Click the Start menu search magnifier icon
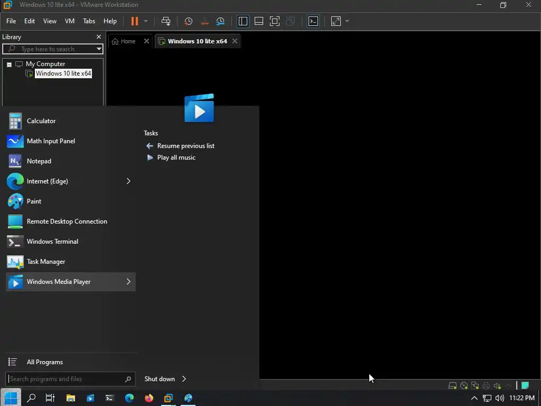Screen dimensions: 541x406 click(x=128, y=379)
